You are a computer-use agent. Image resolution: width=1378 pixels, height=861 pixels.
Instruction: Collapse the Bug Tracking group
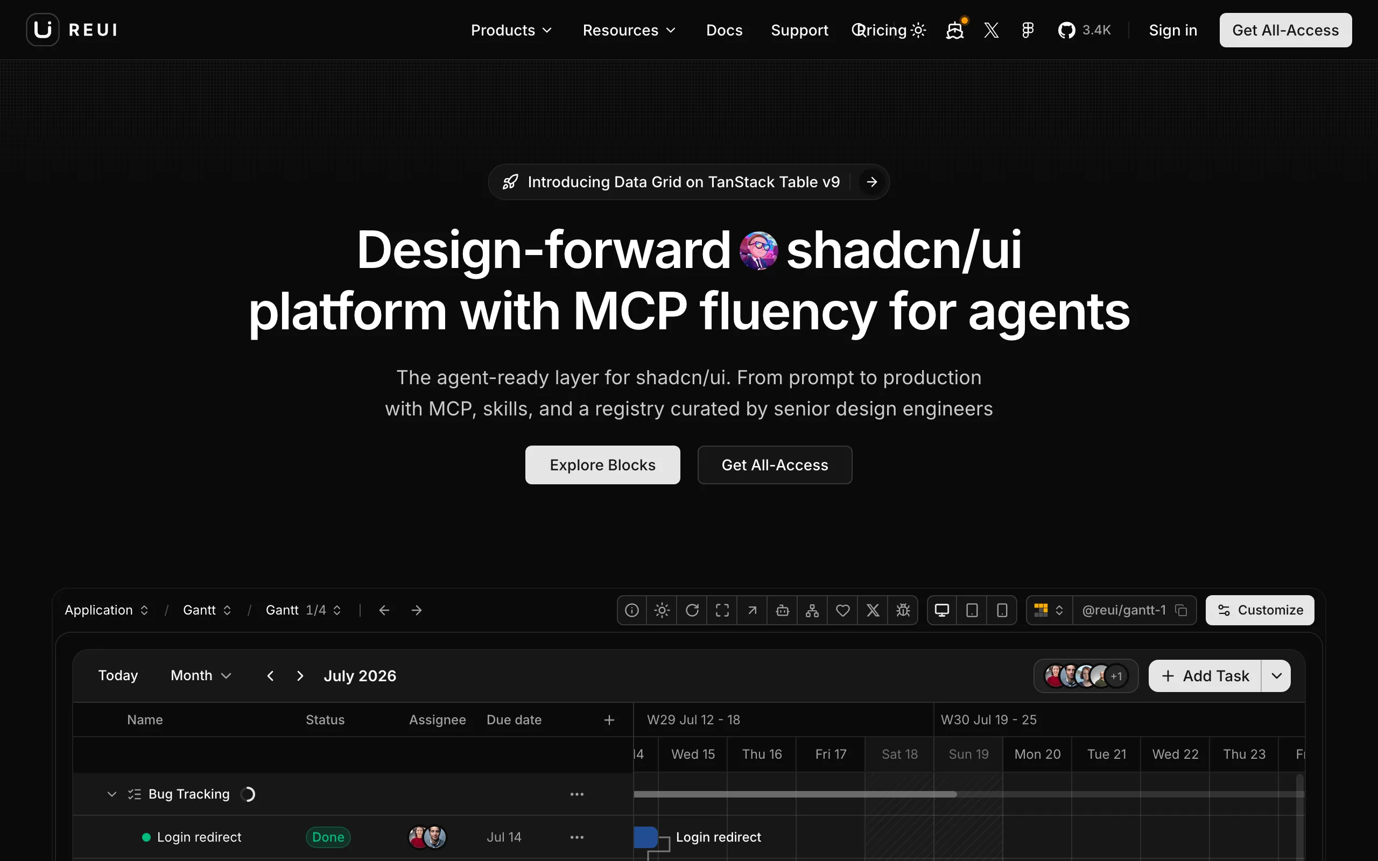[111, 794]
